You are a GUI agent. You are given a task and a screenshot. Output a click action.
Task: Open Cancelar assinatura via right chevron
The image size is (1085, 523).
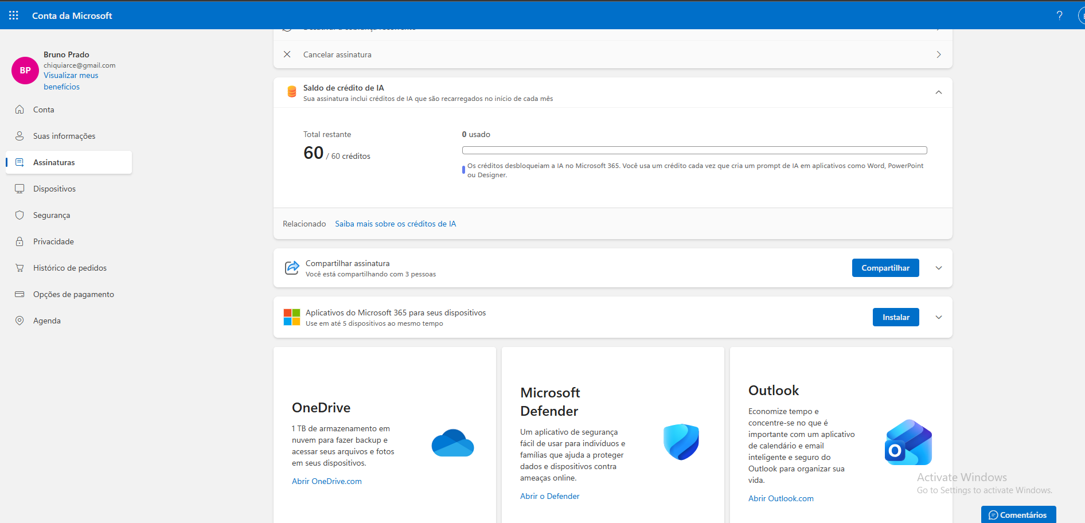(x=939, y=54)
